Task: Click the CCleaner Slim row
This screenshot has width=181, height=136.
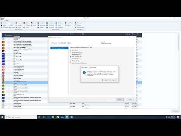Action: click(x=25, y=79)
